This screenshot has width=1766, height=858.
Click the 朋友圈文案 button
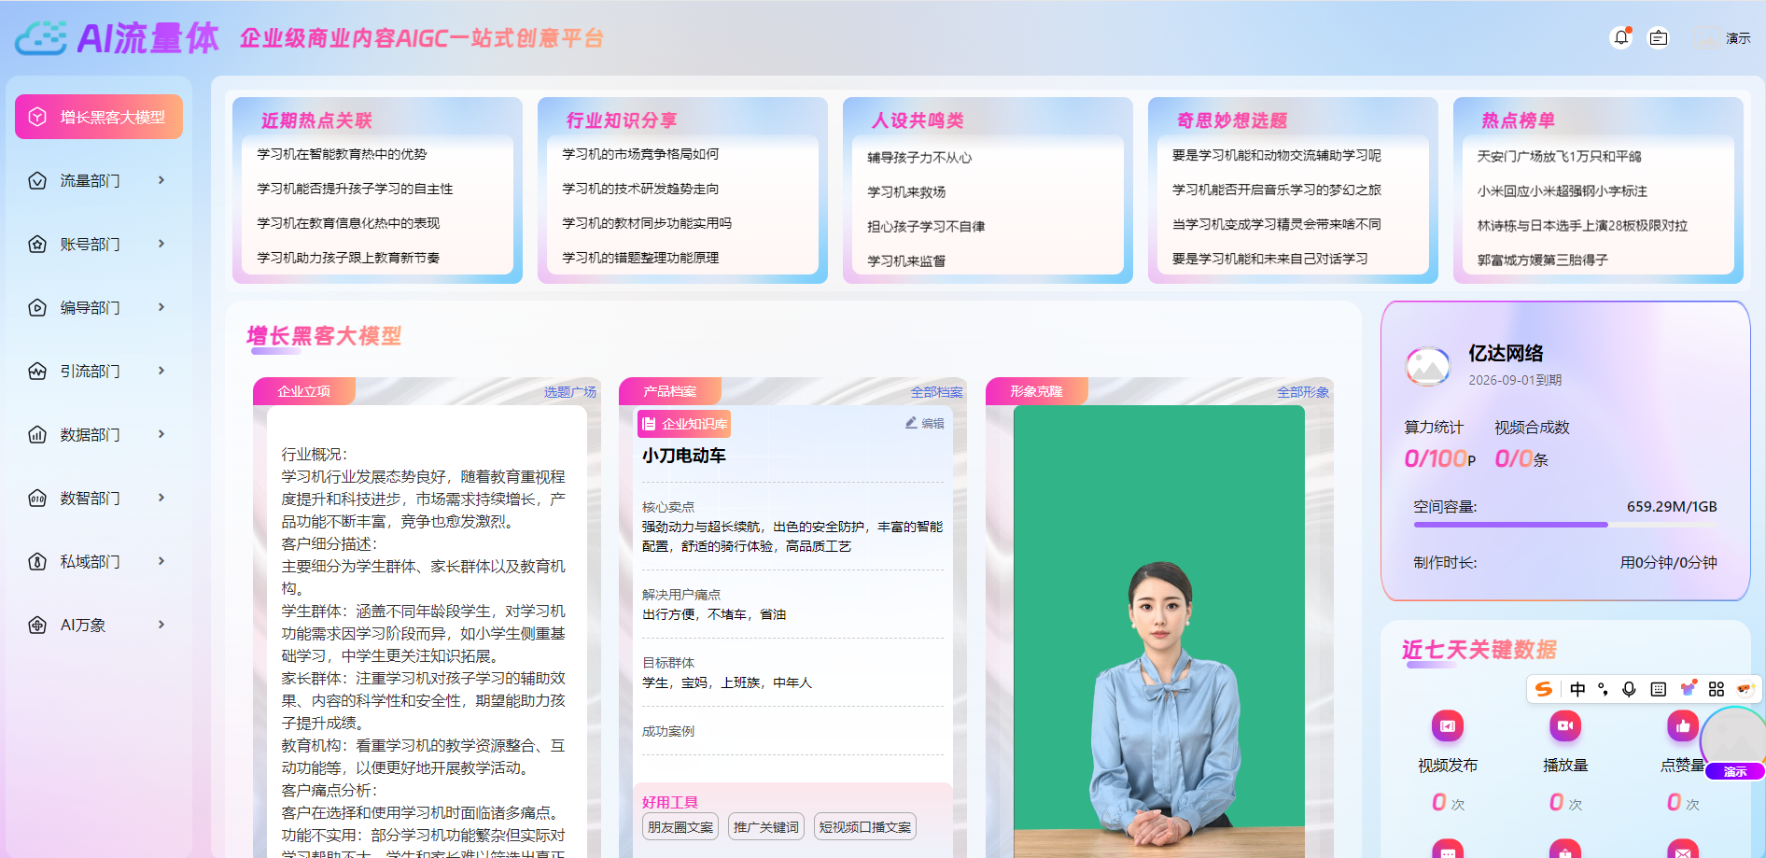tap(680, 826)
